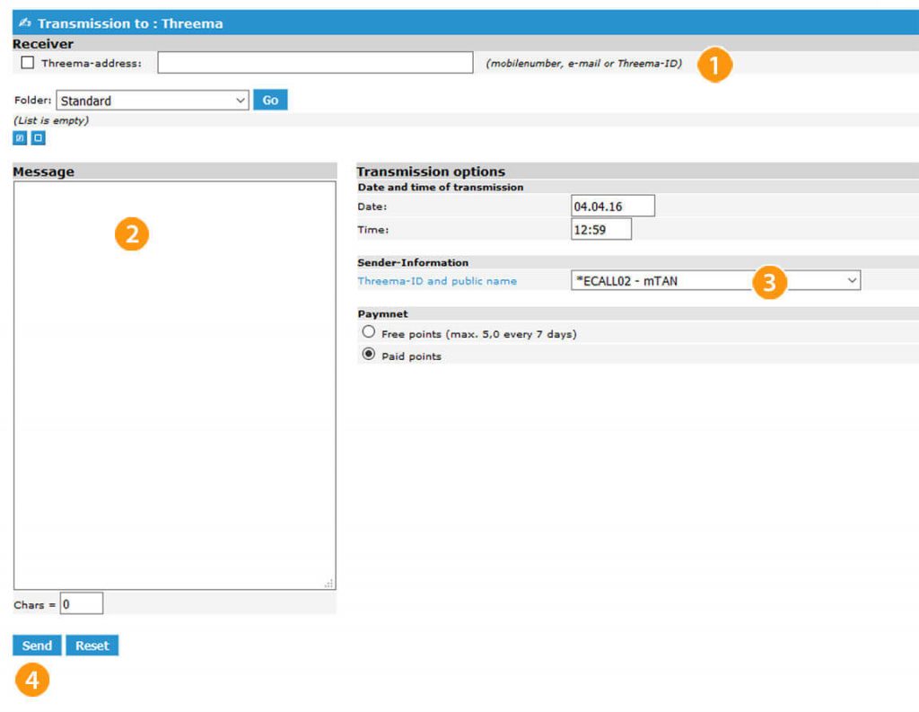Click the Send button
The image size is (919, 712).
[x=37, y=646]
